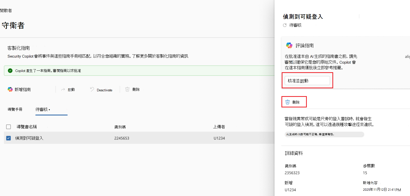Click the 2356323 identifier value in panel
Image resolution: width=410 pixels, height=196 pixels.
(x=292, y=173)
